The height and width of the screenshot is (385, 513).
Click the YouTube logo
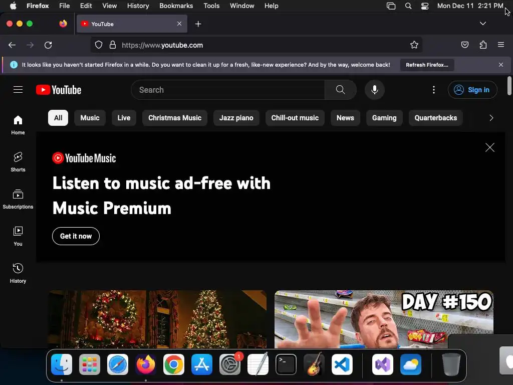tap(59, 90)
